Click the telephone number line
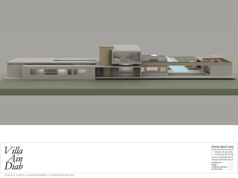238x178 pixels. pyautogui.click(x=222, y=152)
